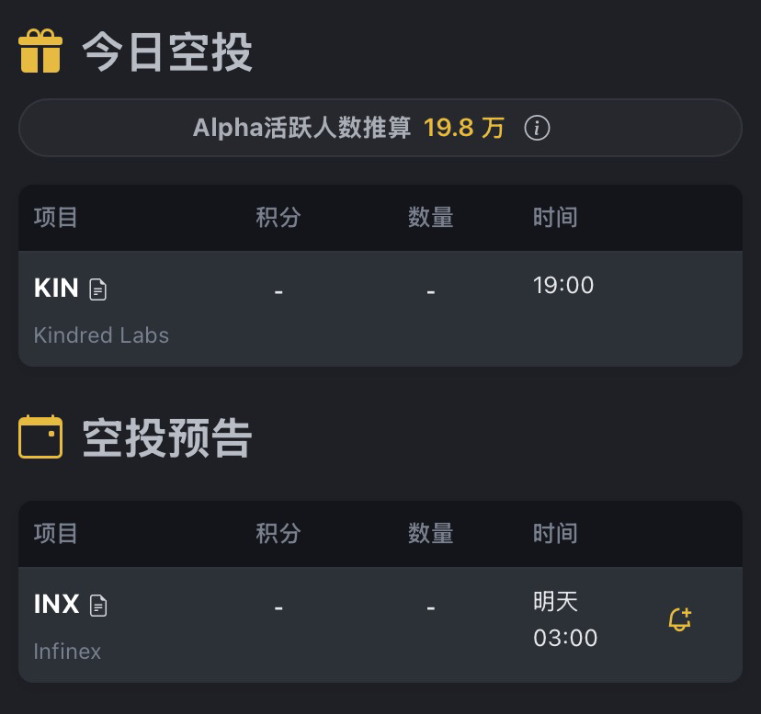761x714 pixels.
Task: Click the Kindred Labs project name
Action: [101, 335]
